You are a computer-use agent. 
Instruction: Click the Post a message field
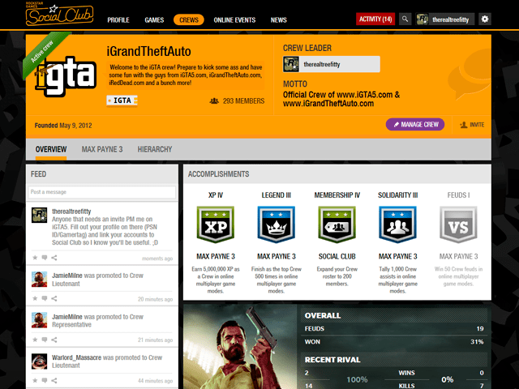coord(102,192)
